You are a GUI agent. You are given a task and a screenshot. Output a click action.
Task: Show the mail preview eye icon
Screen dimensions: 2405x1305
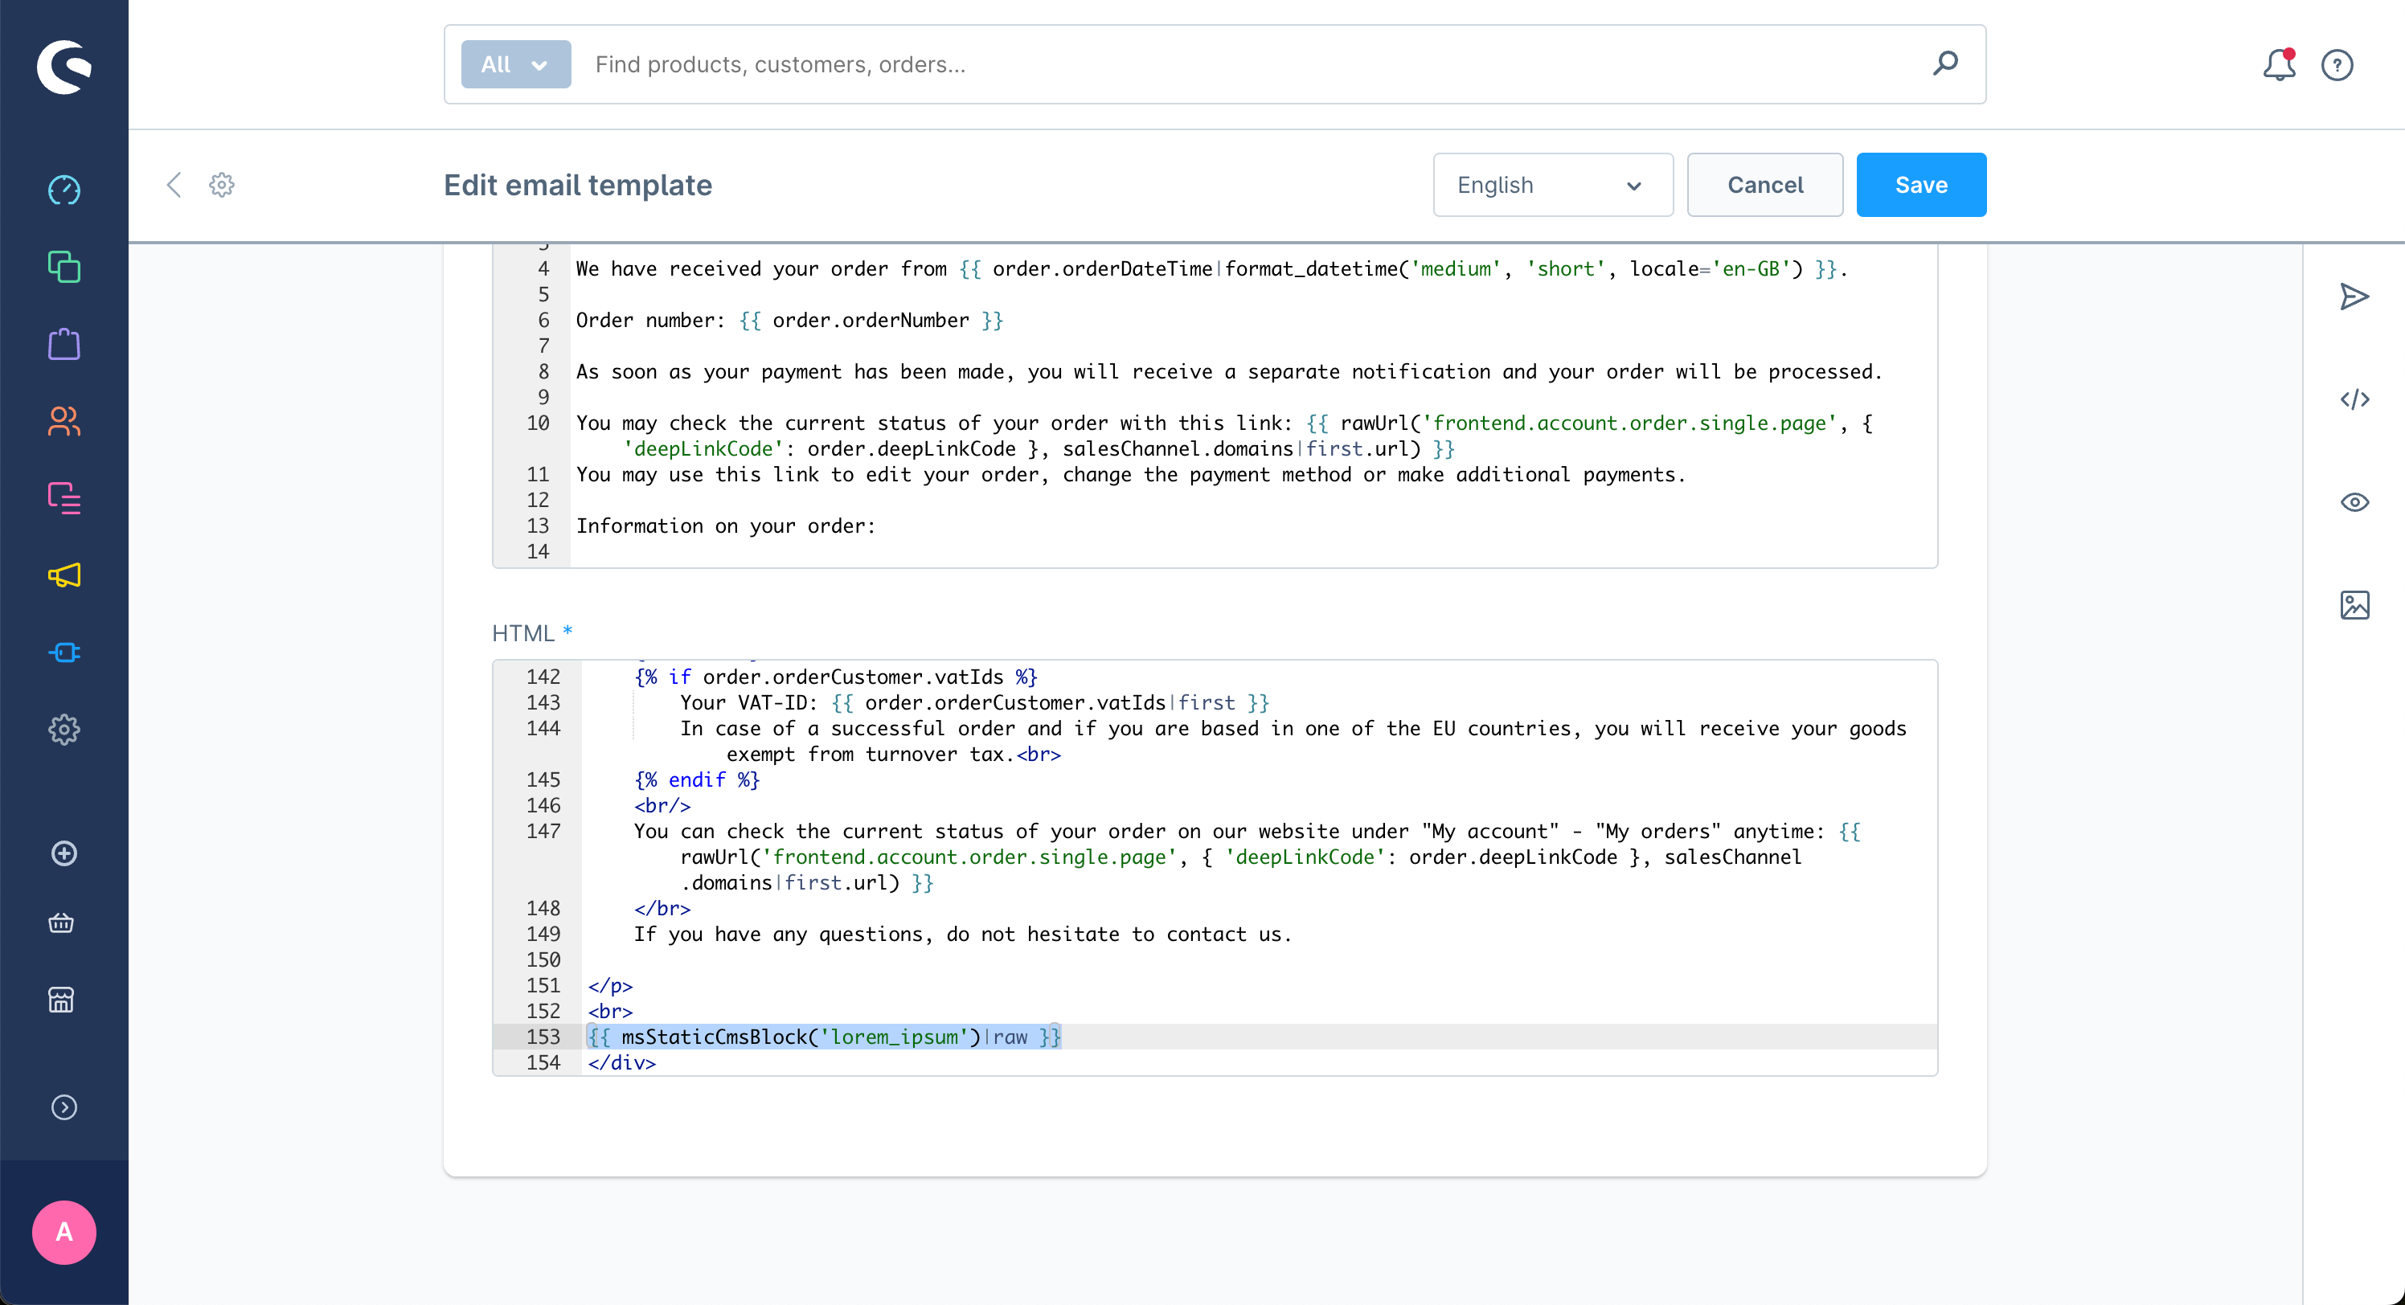click(2354, 502)
